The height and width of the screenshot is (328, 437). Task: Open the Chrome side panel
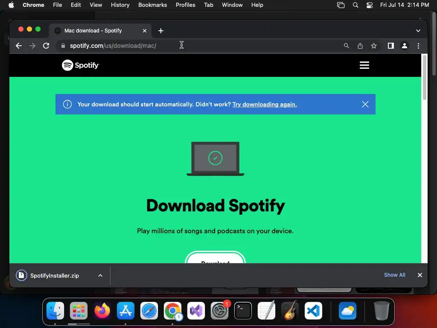pyautogui.click(x=391, y=46)
